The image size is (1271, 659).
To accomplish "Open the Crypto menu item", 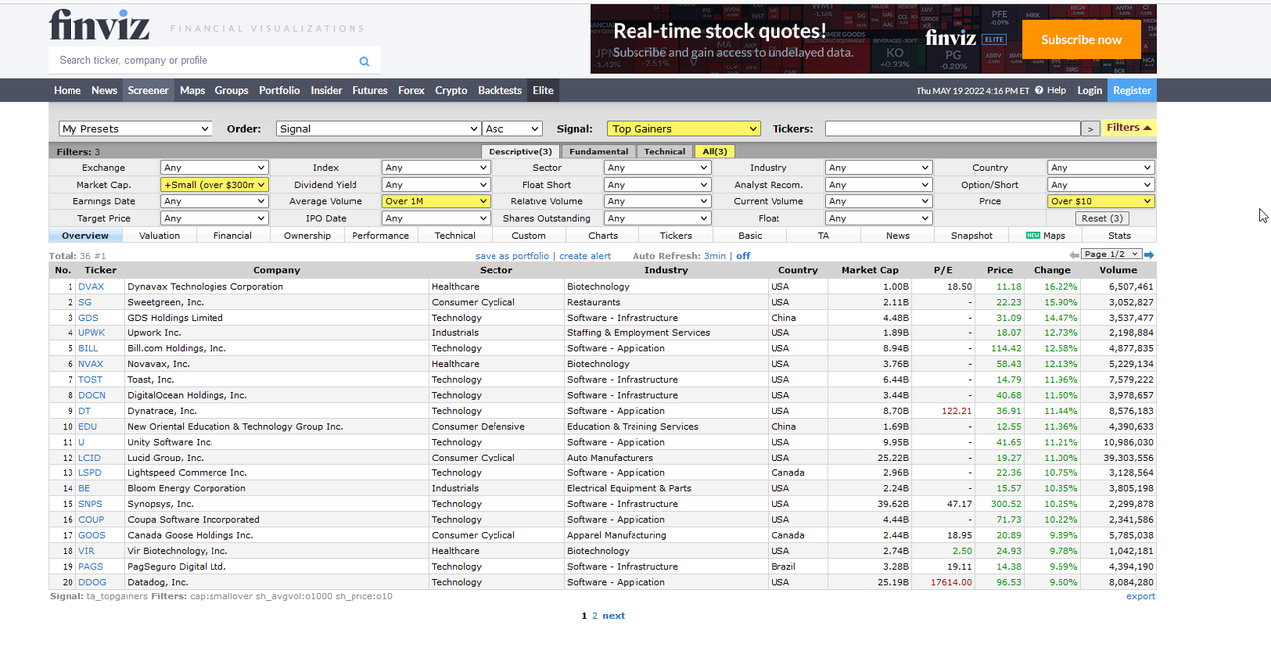I will (451, 90).
